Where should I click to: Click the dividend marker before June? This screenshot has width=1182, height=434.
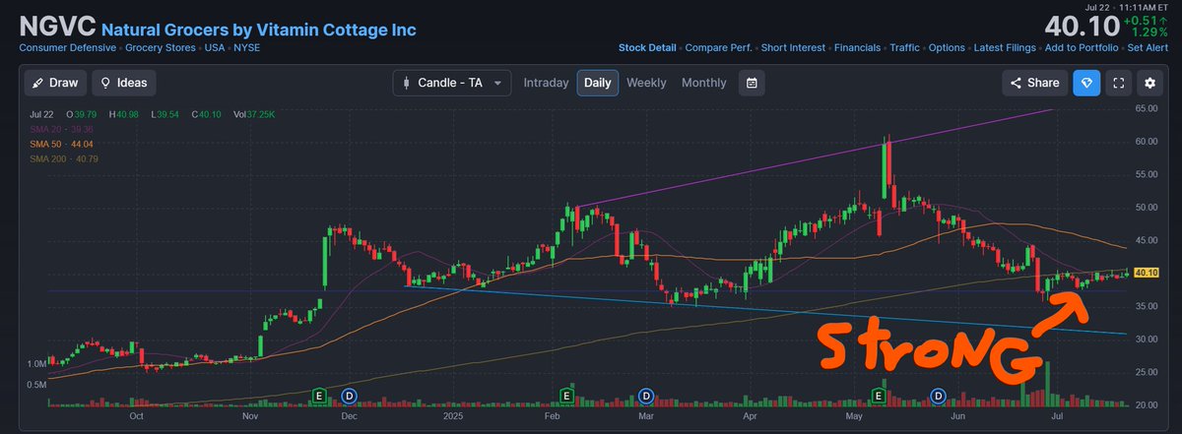point(938,395)
